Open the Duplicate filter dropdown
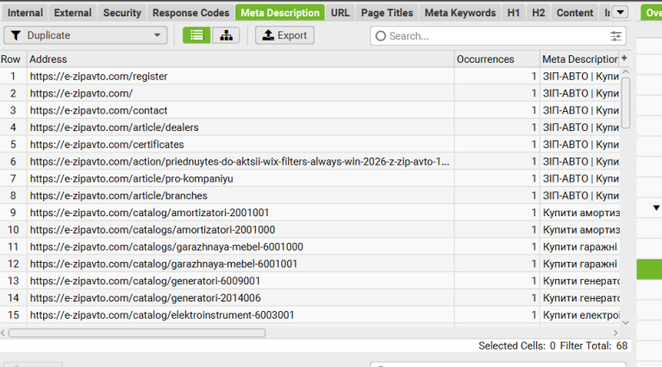This screenshot has height=367, width=662. point(85,35)
